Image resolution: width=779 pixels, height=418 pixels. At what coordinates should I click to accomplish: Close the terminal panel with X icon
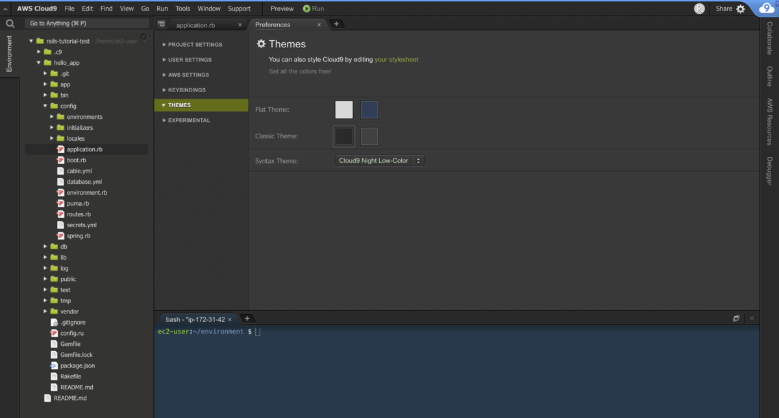[x=752, y=319]
